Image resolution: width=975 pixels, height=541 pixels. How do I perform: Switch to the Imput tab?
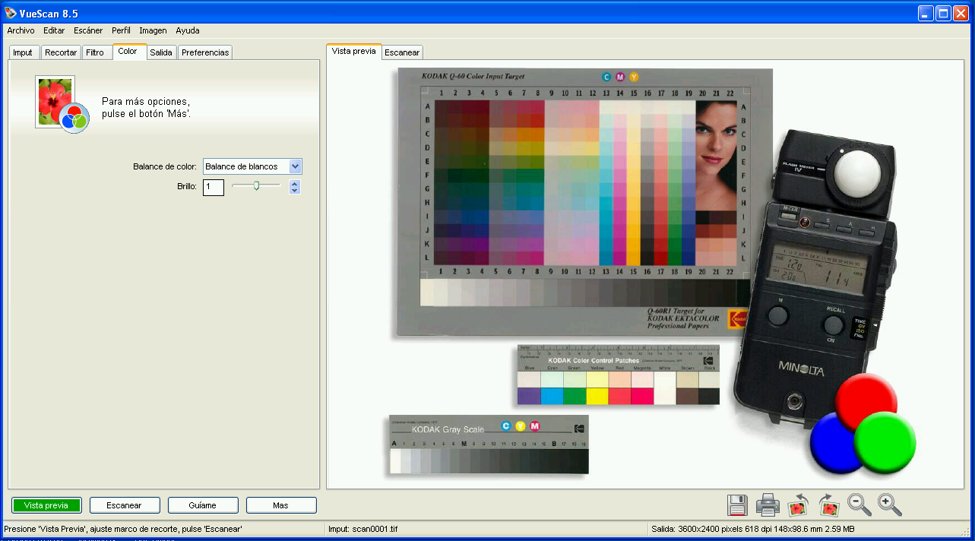(x=23, y=52)
